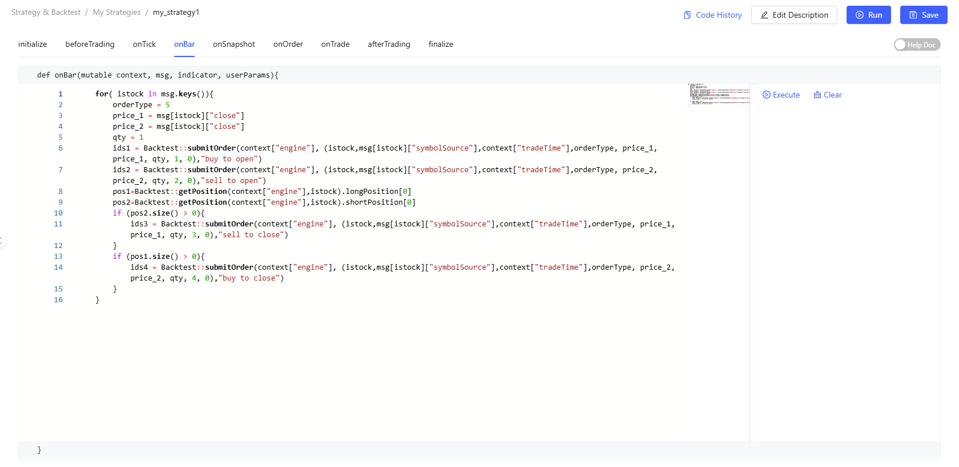Click the 'price_2 = msg[istock]' line
959x467 pixels.
[178, 126]
